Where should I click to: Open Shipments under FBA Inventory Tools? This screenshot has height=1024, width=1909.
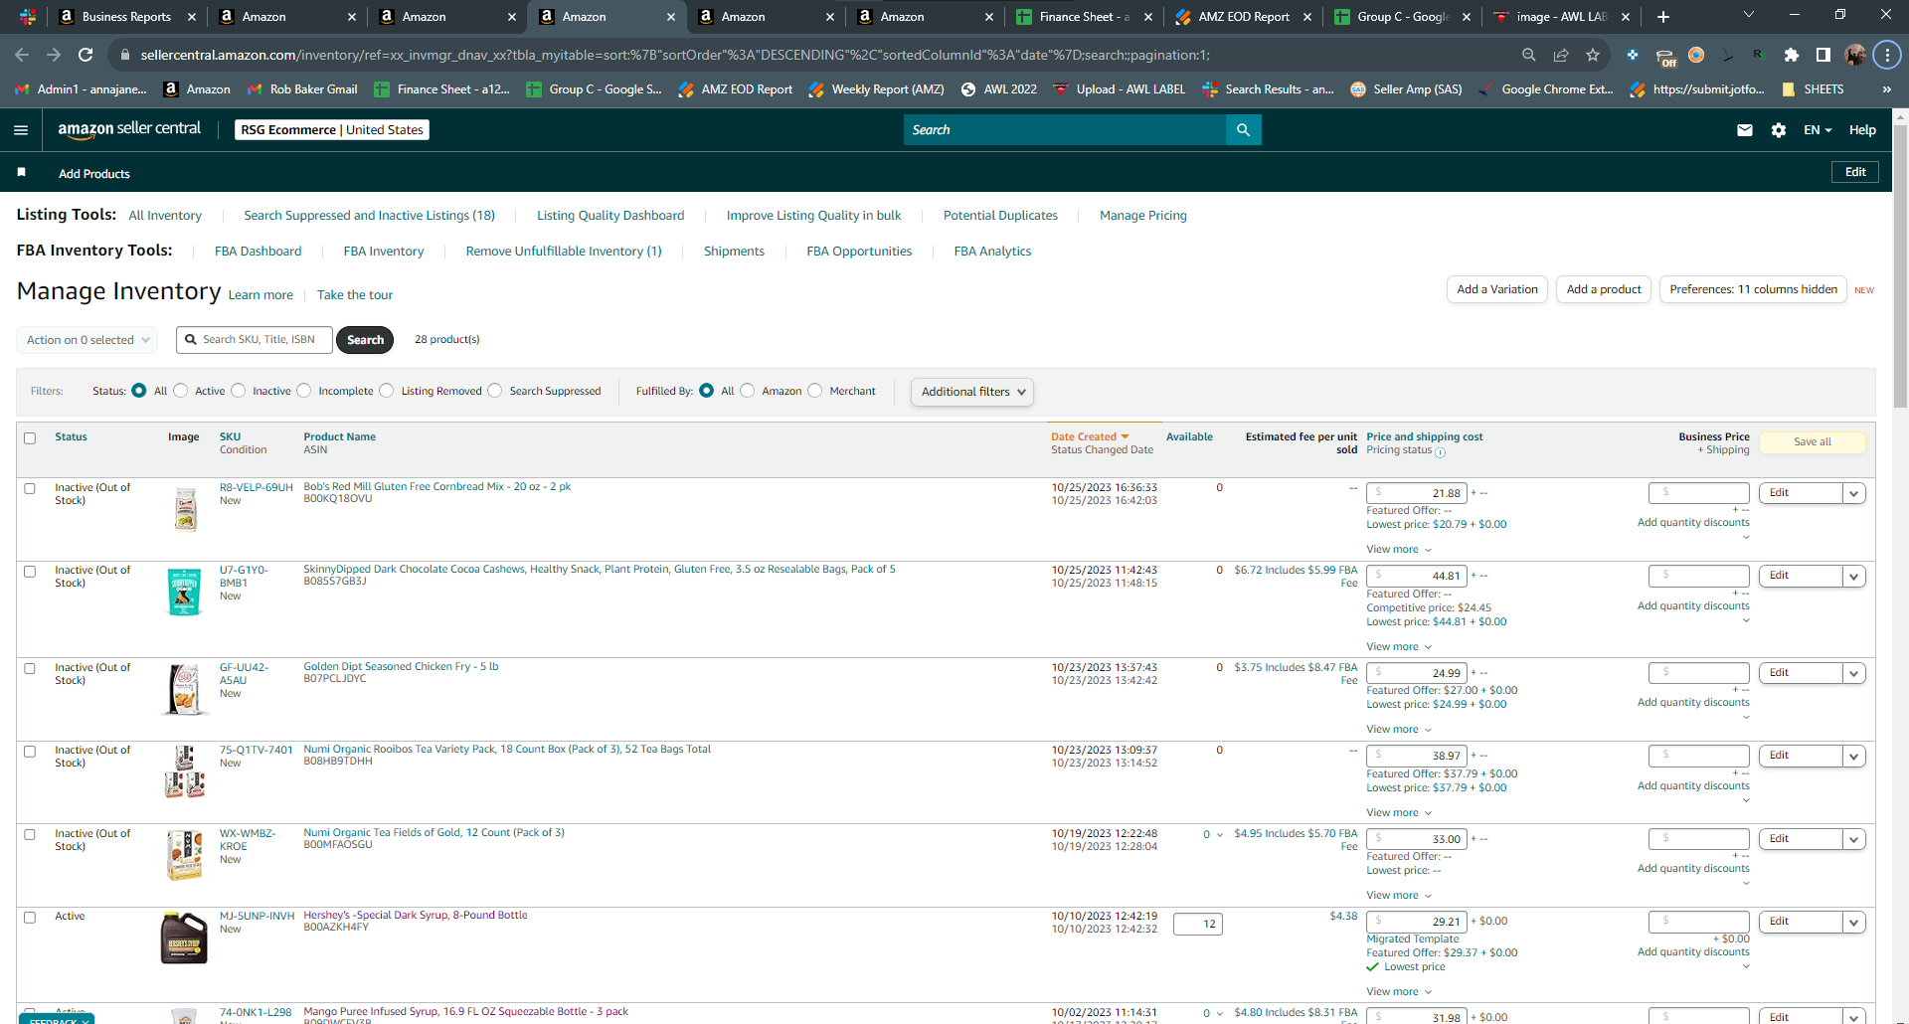(734, 252)
